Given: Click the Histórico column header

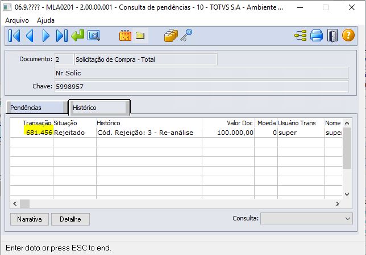Looking at the screenshot, I should pos(149,123).
